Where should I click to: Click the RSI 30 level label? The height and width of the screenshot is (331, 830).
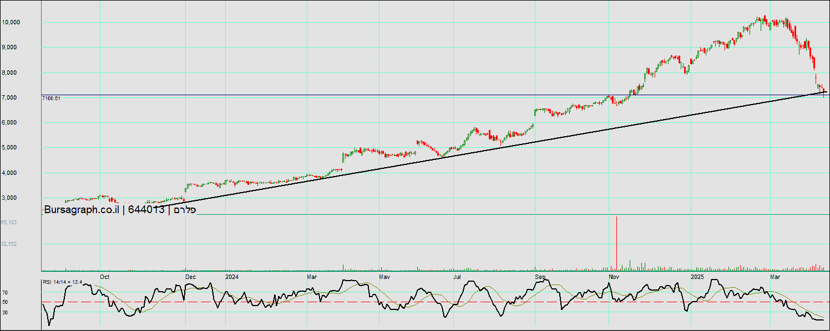[x=5, y=312]
